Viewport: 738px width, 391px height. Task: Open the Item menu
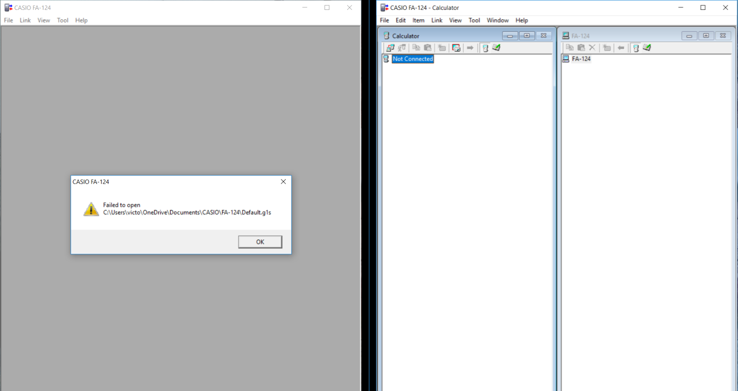coord(418,20)
